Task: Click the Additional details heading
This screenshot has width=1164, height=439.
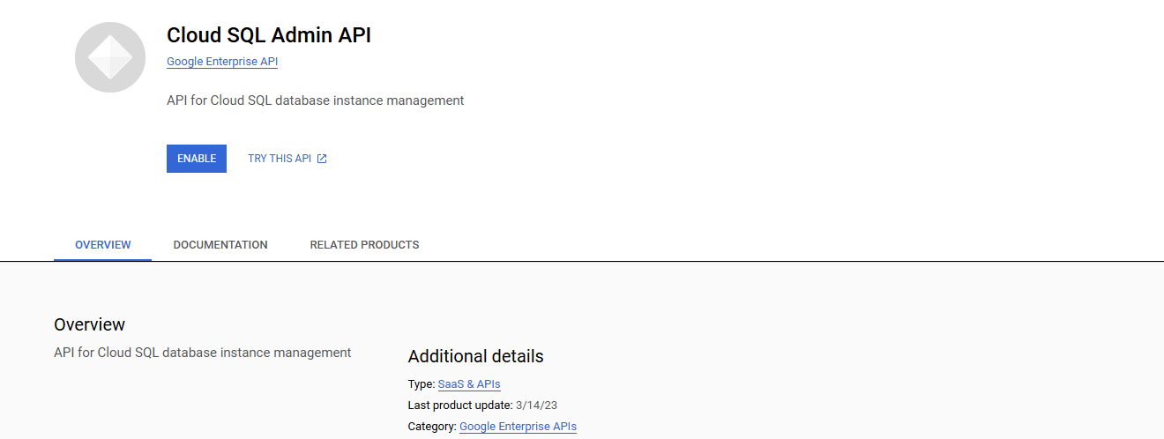Action: pyautogui.click(x=475, y=356)
